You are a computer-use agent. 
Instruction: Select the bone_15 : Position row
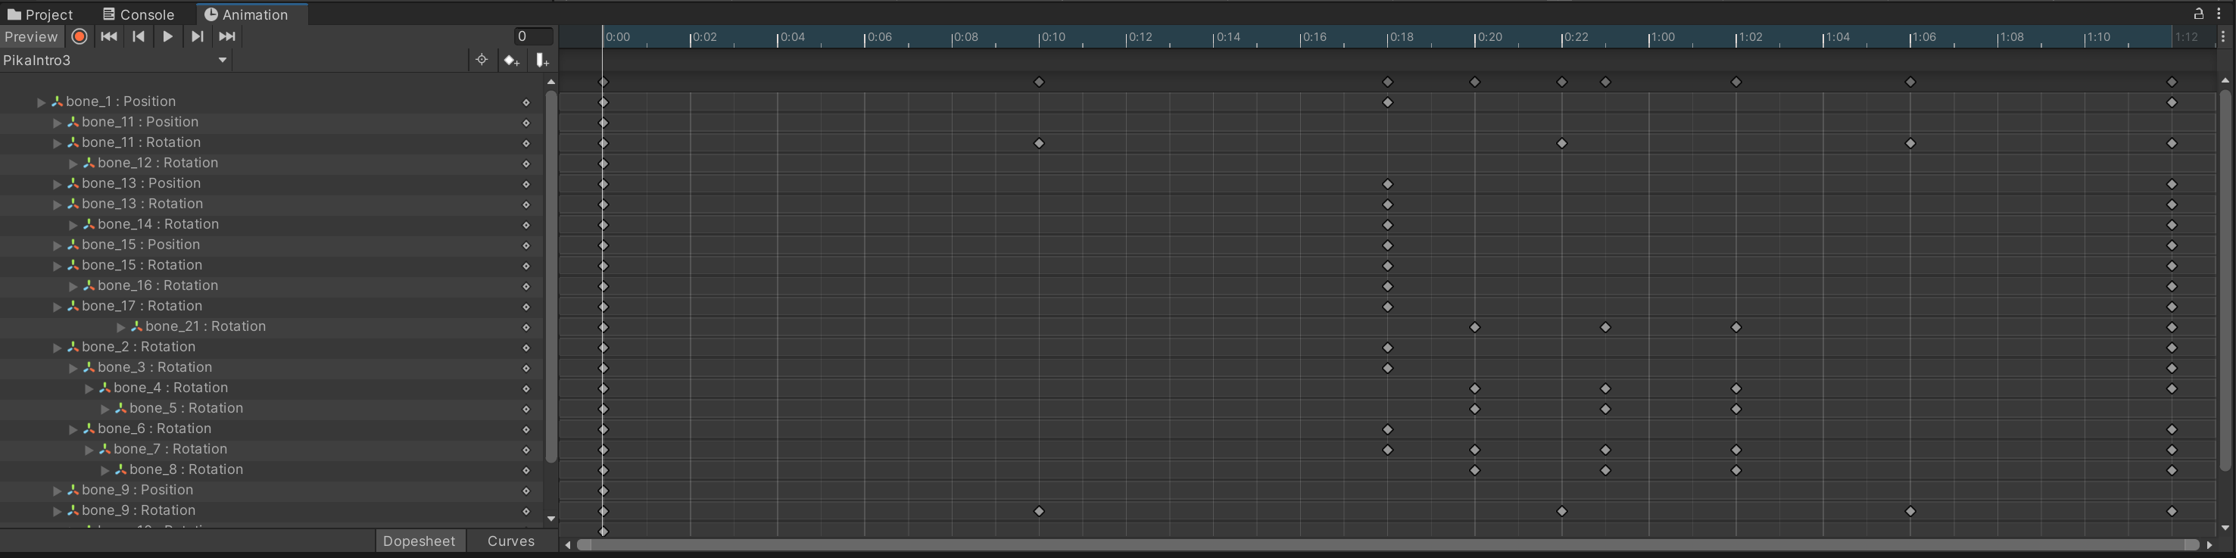272,245
